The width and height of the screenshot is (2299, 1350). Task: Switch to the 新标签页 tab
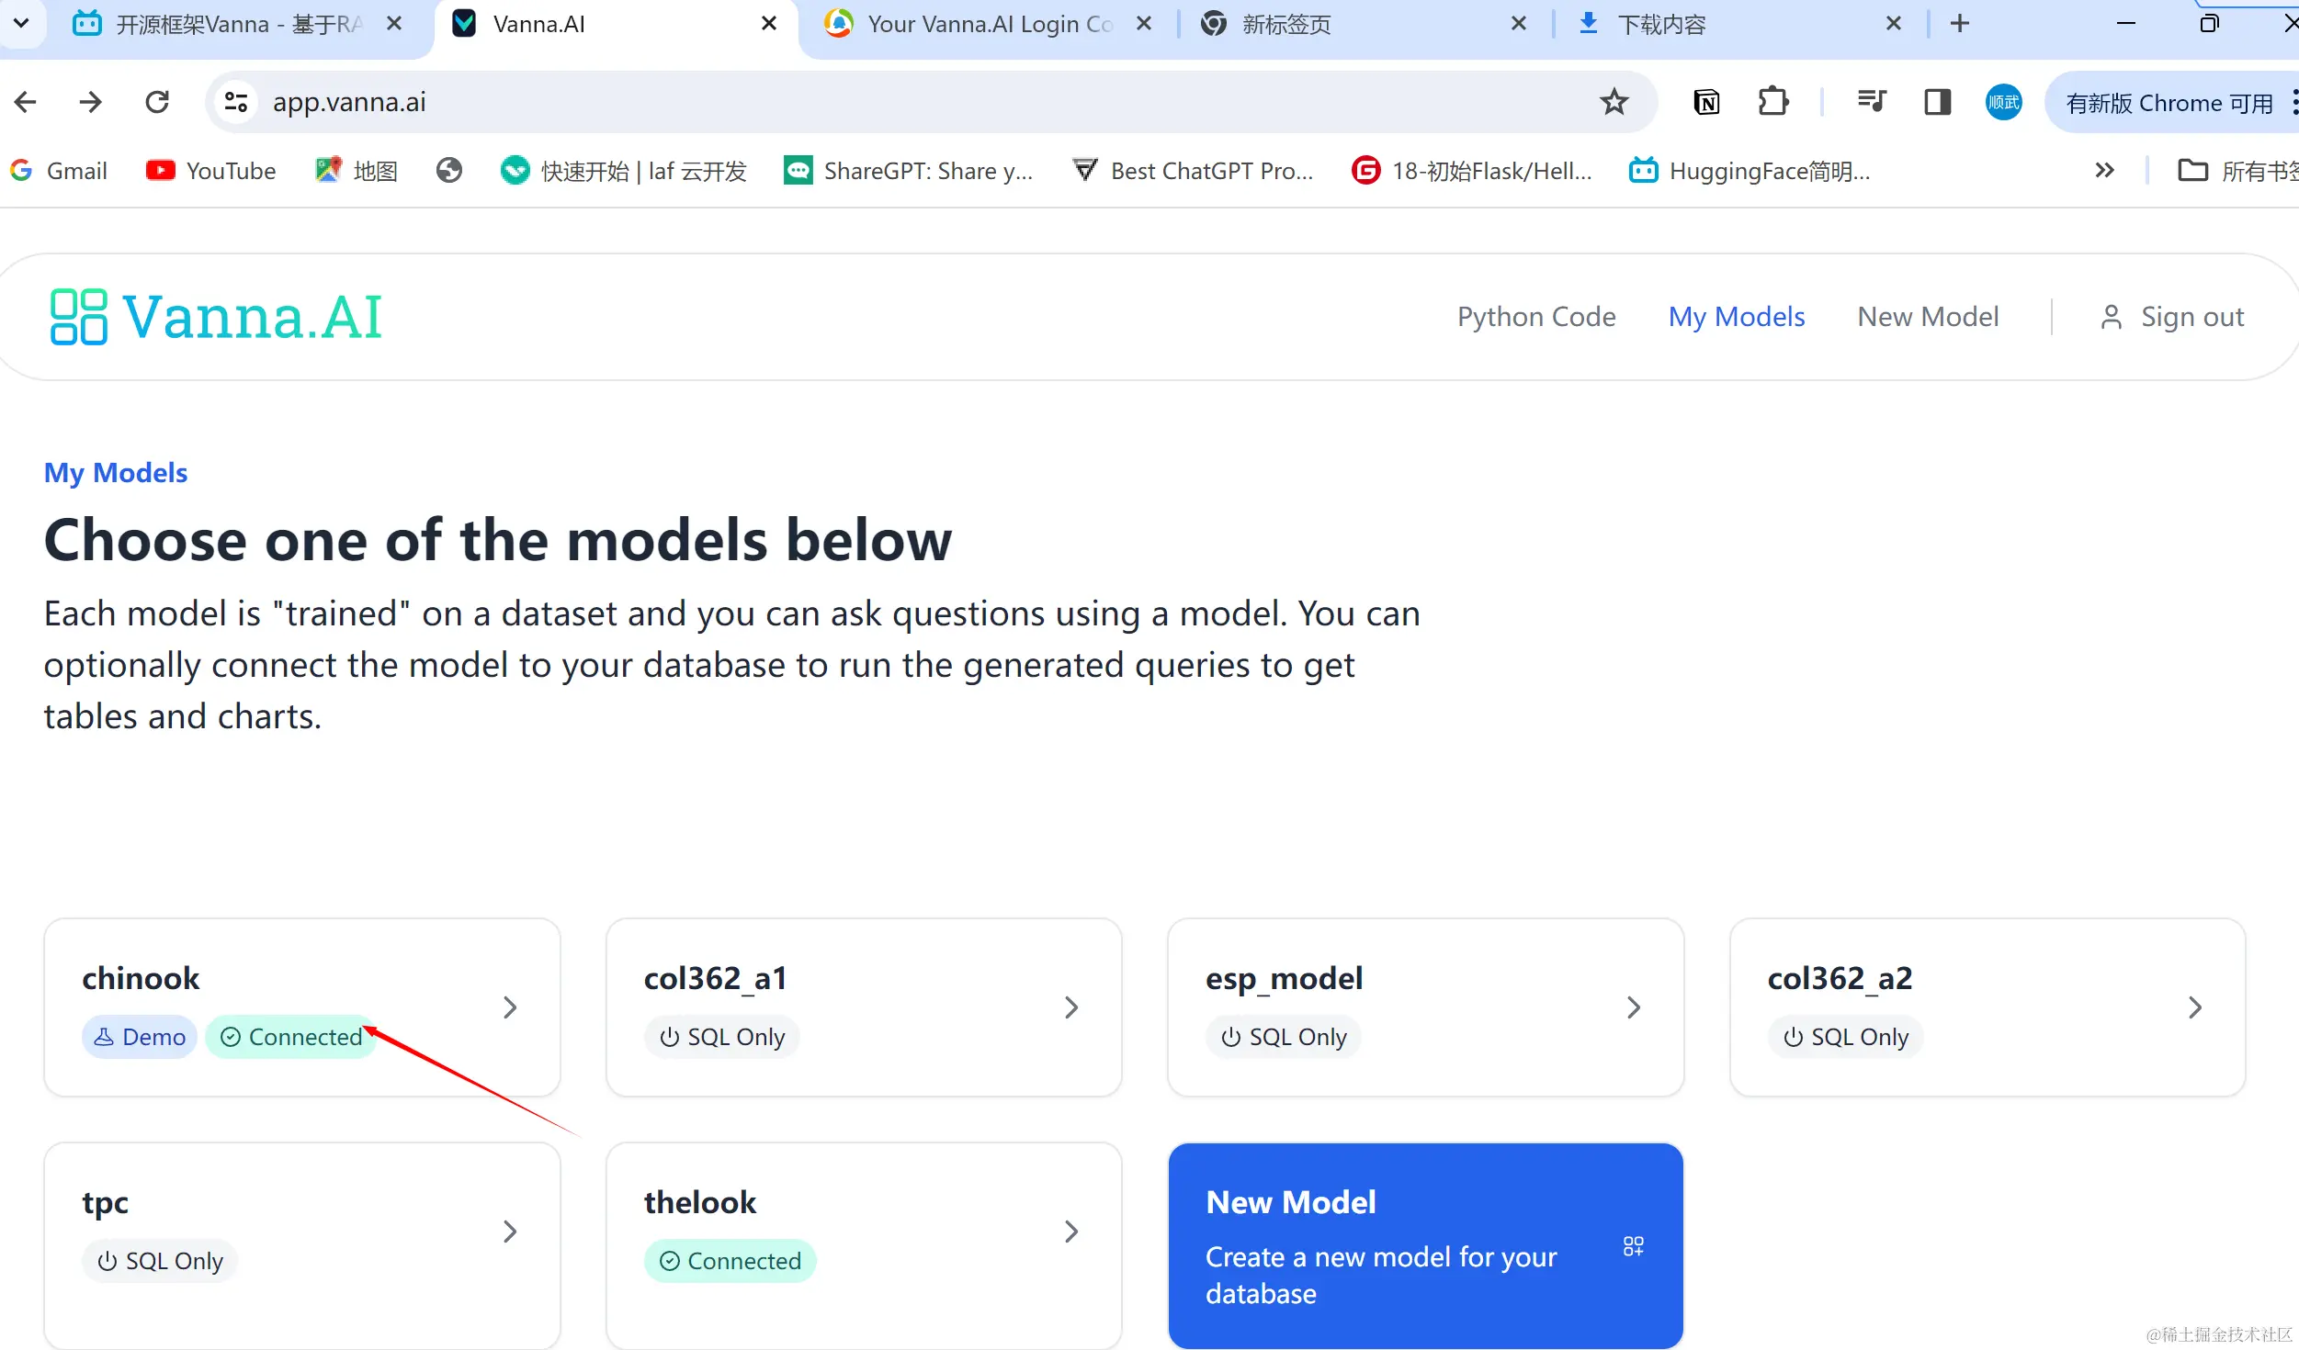pyautogui.click(x=1285, y=24)
